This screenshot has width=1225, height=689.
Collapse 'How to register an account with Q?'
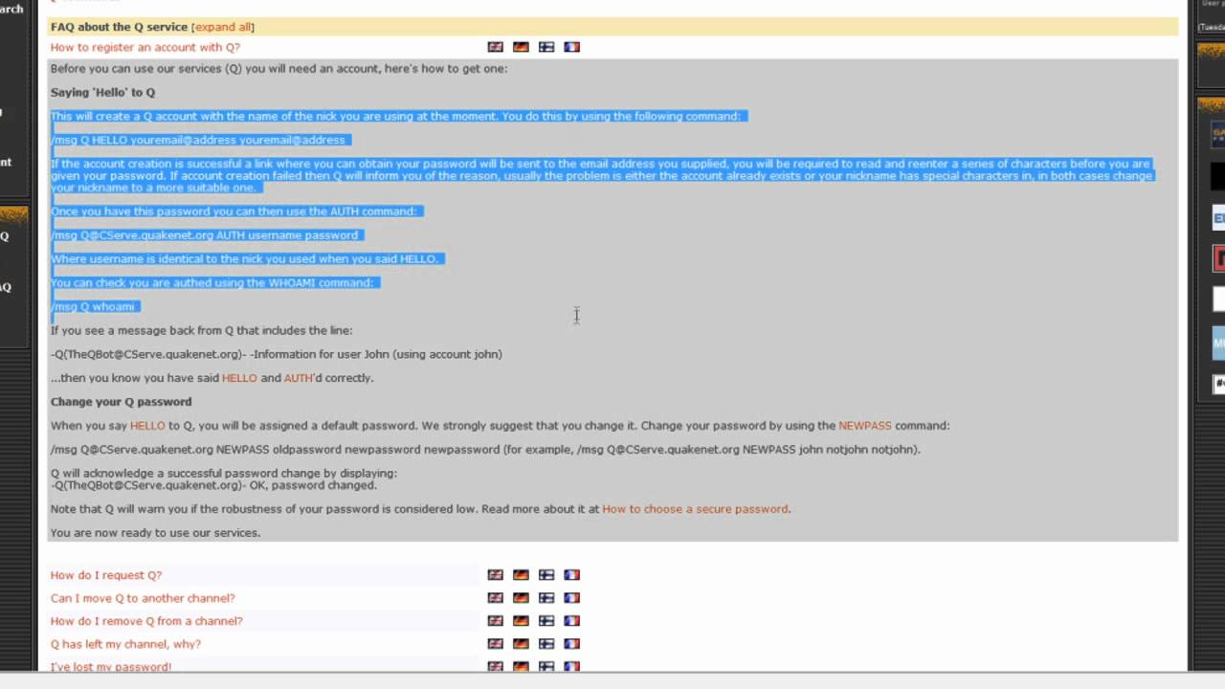pyautogui.click(x=145, y=47)
